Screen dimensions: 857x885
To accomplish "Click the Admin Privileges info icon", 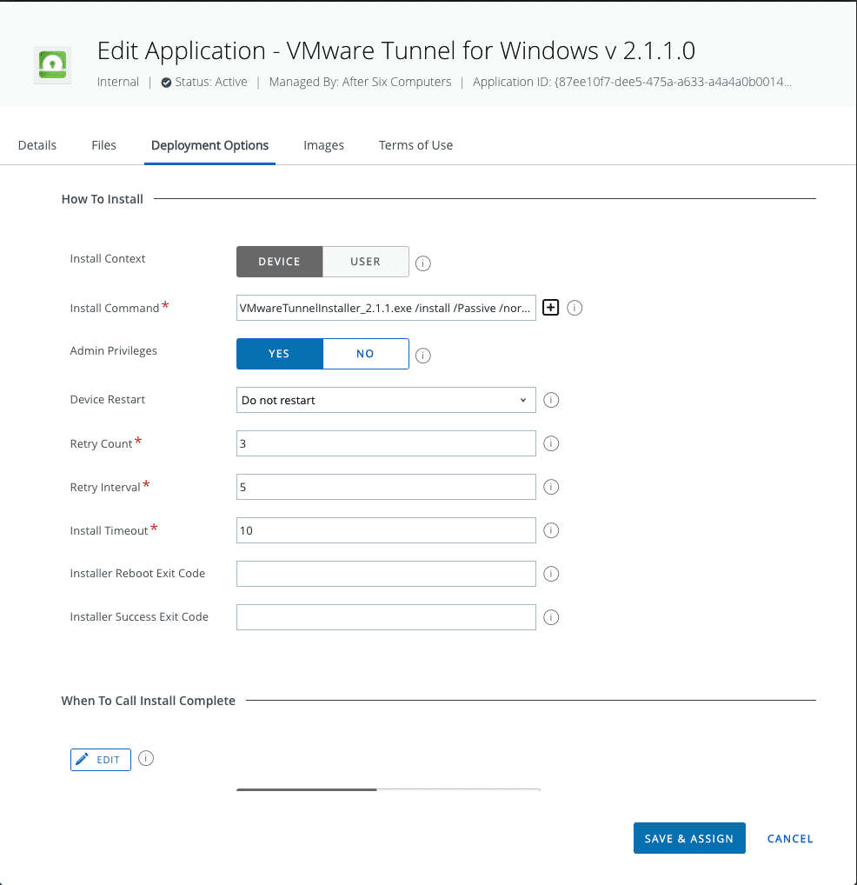I will coord(422,355).
